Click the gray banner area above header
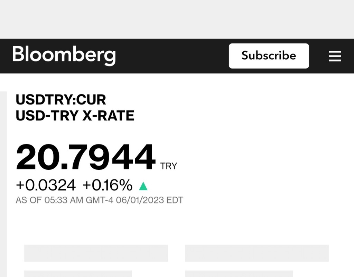Viewport: 354px width, 277px height. 177,19
